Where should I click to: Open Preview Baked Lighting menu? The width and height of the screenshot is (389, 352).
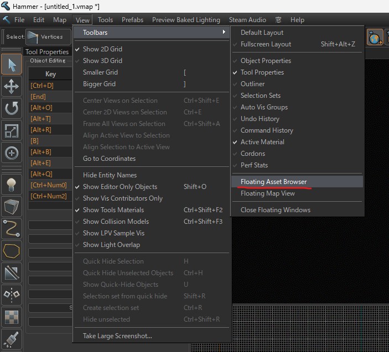[186, 20]
